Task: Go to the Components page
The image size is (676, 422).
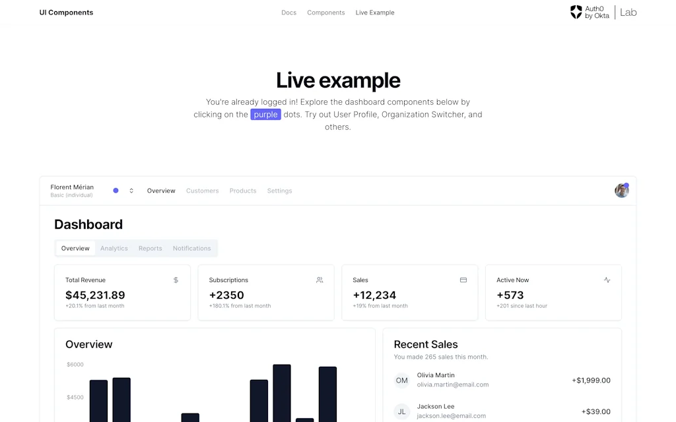Action: coord(325,12)
